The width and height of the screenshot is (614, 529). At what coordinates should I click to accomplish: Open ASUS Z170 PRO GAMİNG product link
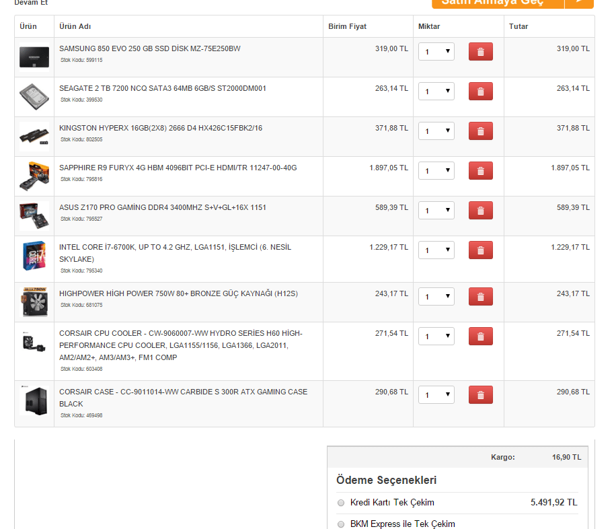coord(163,207)
